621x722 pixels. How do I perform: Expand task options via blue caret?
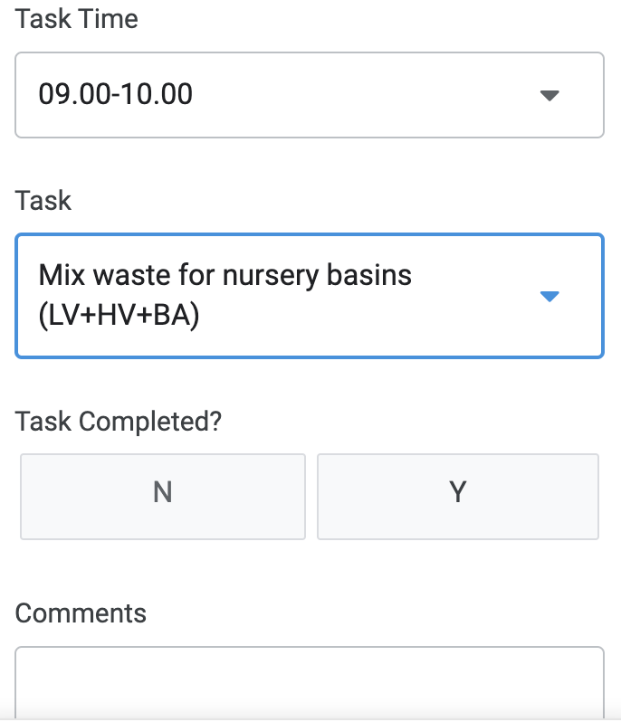click(x=549, y=296)
